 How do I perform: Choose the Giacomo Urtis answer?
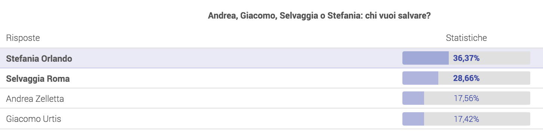pyautogui.click(x=34, y=119)
